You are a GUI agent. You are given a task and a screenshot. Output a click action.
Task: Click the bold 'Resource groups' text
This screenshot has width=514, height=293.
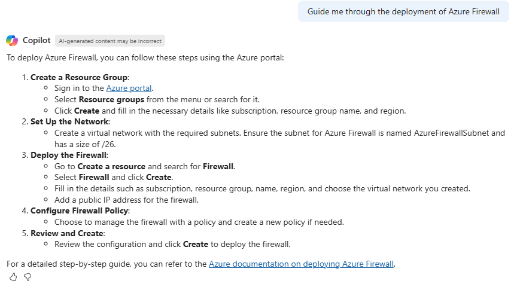(111, 99)
